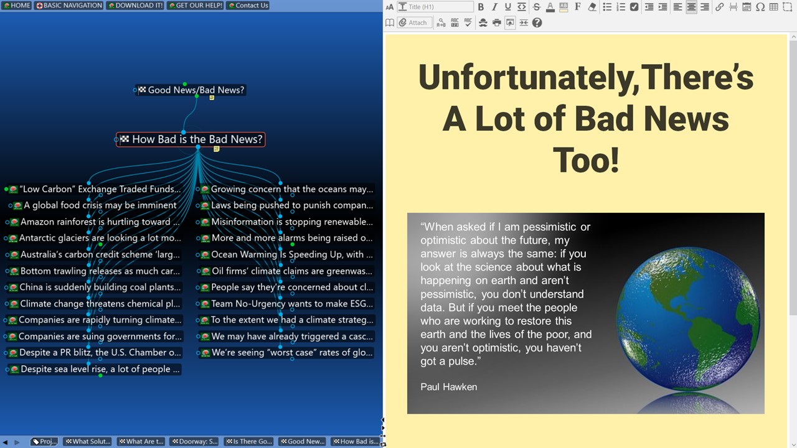Align text to the left
The height and width of the screenshot is (448, 797).
pos(677,7)
